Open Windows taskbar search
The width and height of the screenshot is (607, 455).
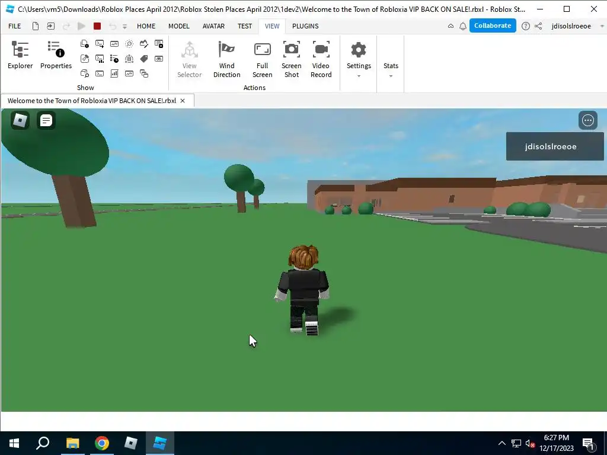pyautogui.click(x=43, y=443)
